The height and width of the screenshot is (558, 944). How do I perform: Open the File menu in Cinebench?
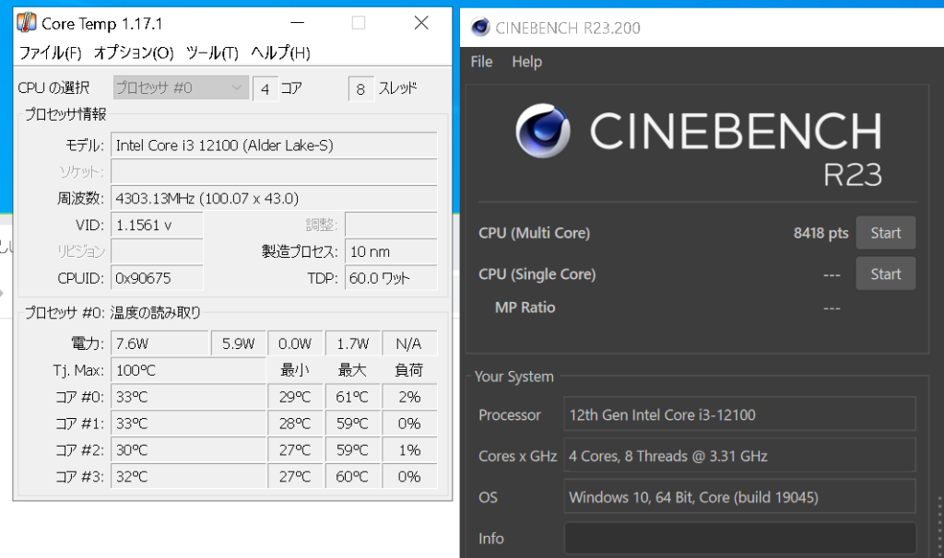tap(481, 62)
